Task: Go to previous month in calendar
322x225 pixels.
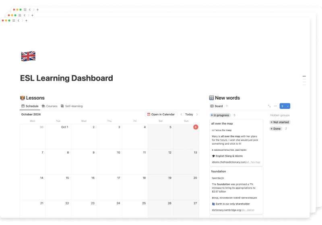Action: pos(181,115)
